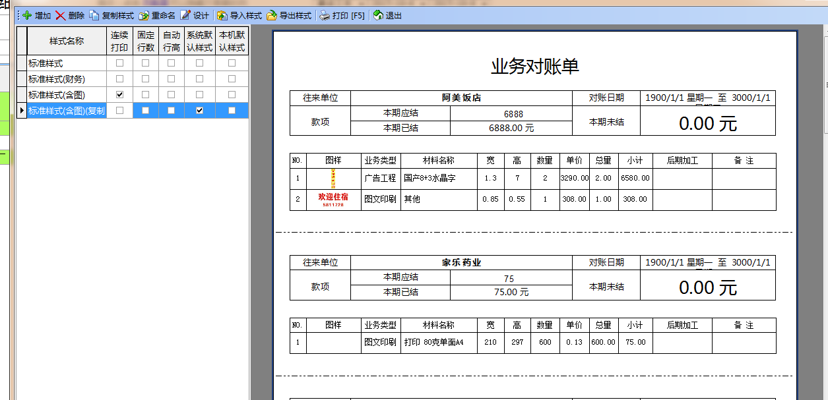Click the 导出样式 (Export style) icon
Image resolution: width=828 pixels, height=400 pixels.
click(272, 15)
